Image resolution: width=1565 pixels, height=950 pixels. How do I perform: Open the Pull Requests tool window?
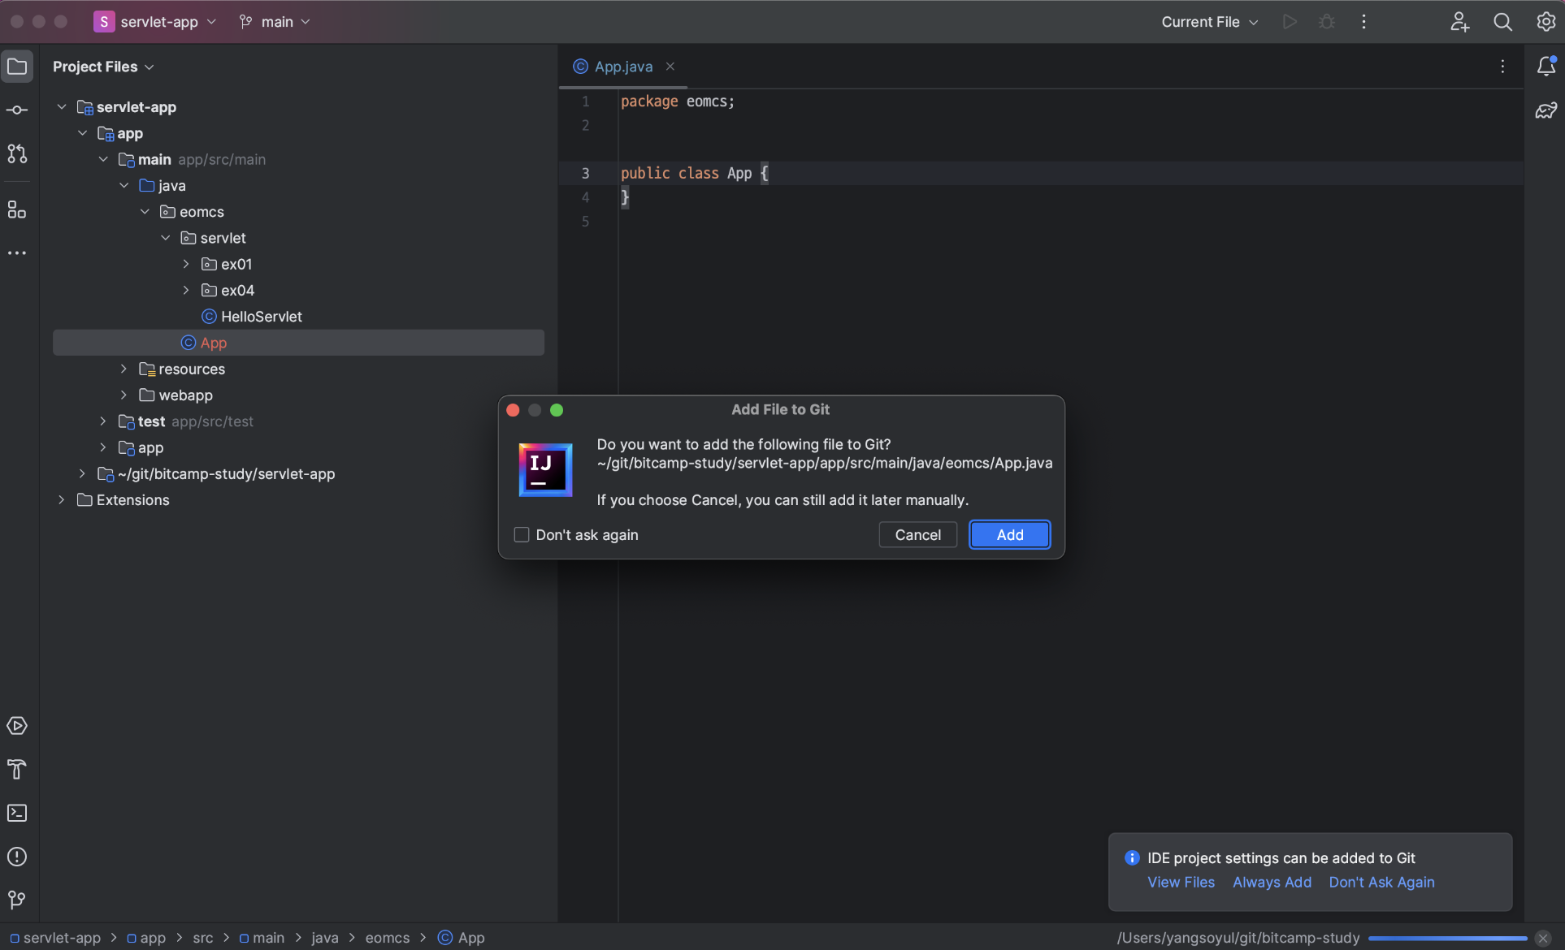[17, 153]
